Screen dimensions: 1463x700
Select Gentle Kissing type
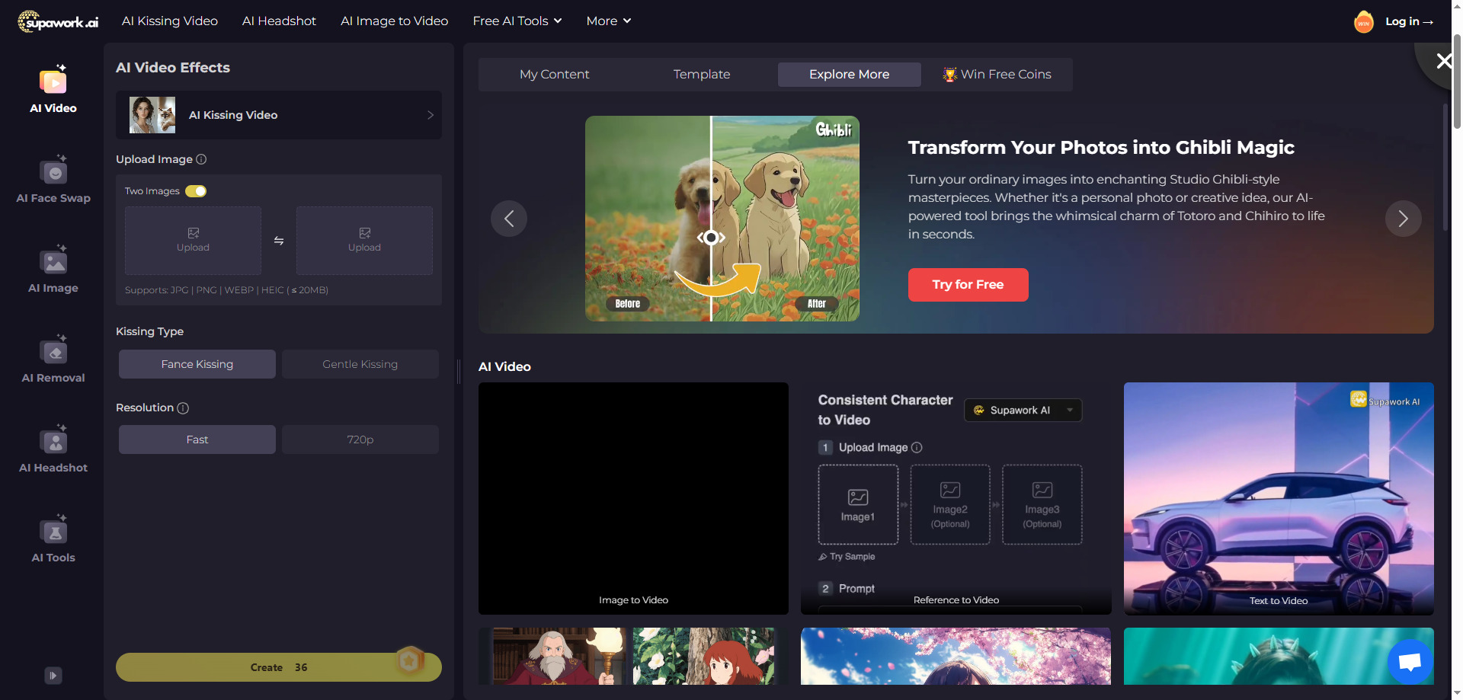click(x=360, y=364)
